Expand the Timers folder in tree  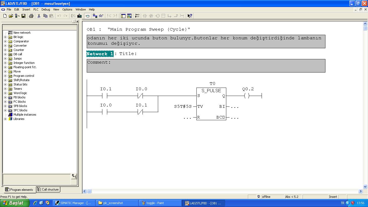click(5, 89)
